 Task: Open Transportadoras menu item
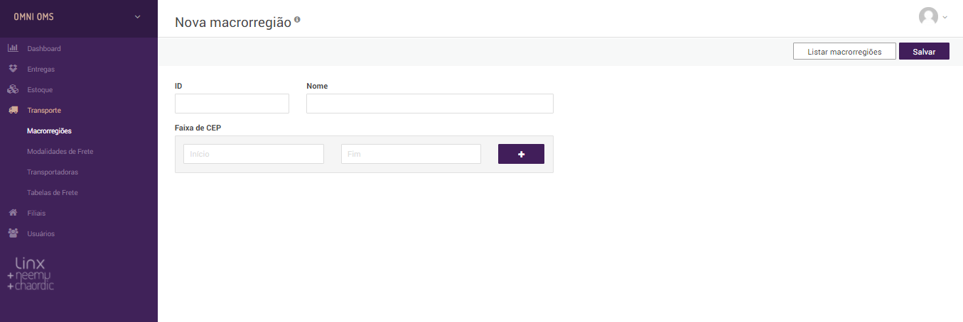tap(53, 172)
